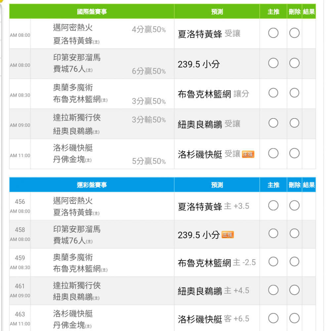The image size is (328, 331).
Task: Click the 布魯克林籃網 讓分 prediction
Action: pos(214,94)
